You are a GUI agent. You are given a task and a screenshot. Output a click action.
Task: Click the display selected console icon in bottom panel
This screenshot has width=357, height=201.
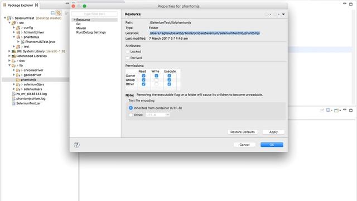tap(328, 111)
